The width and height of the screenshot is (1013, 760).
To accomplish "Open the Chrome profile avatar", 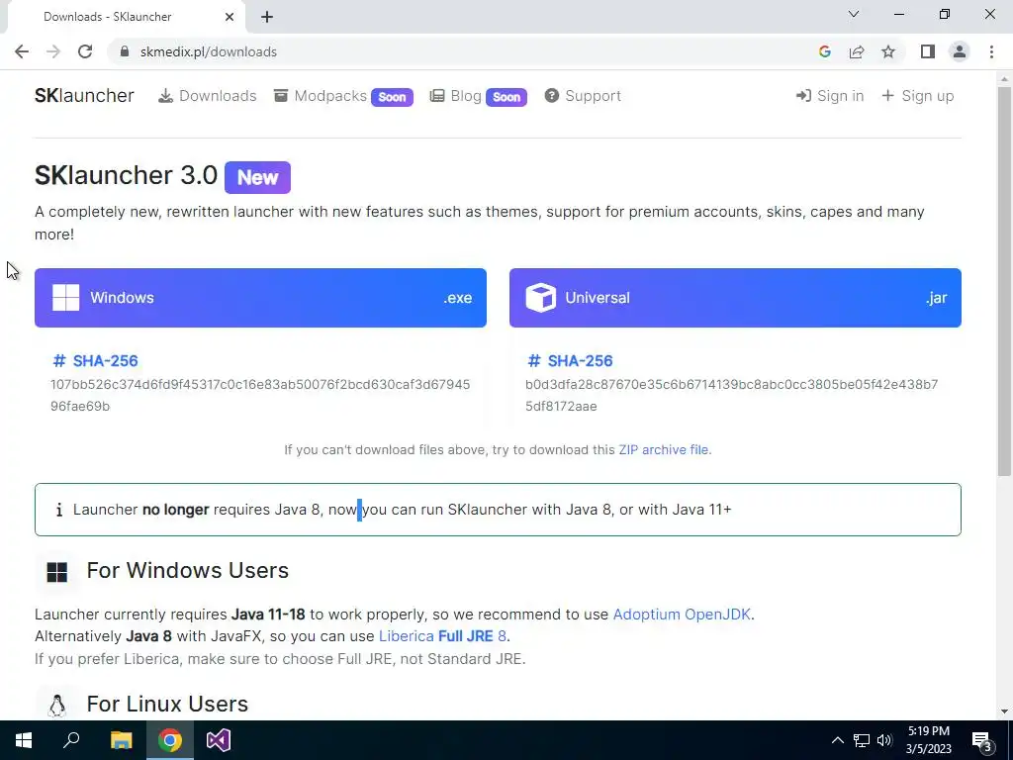I will (960, 51).
